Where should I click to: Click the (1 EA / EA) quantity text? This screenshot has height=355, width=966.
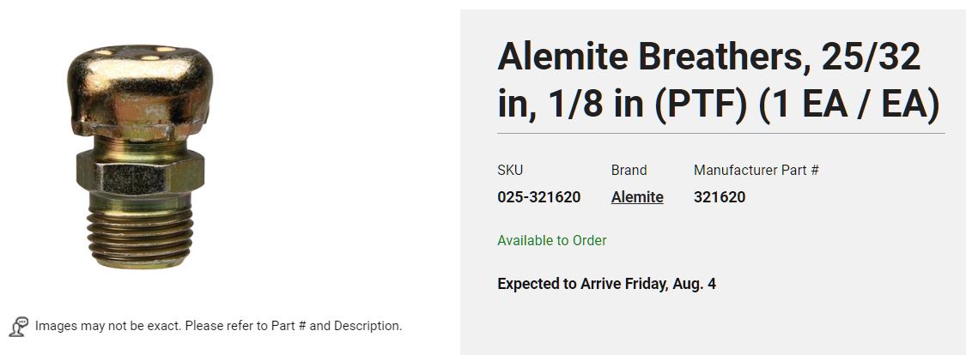coord(849,105)
